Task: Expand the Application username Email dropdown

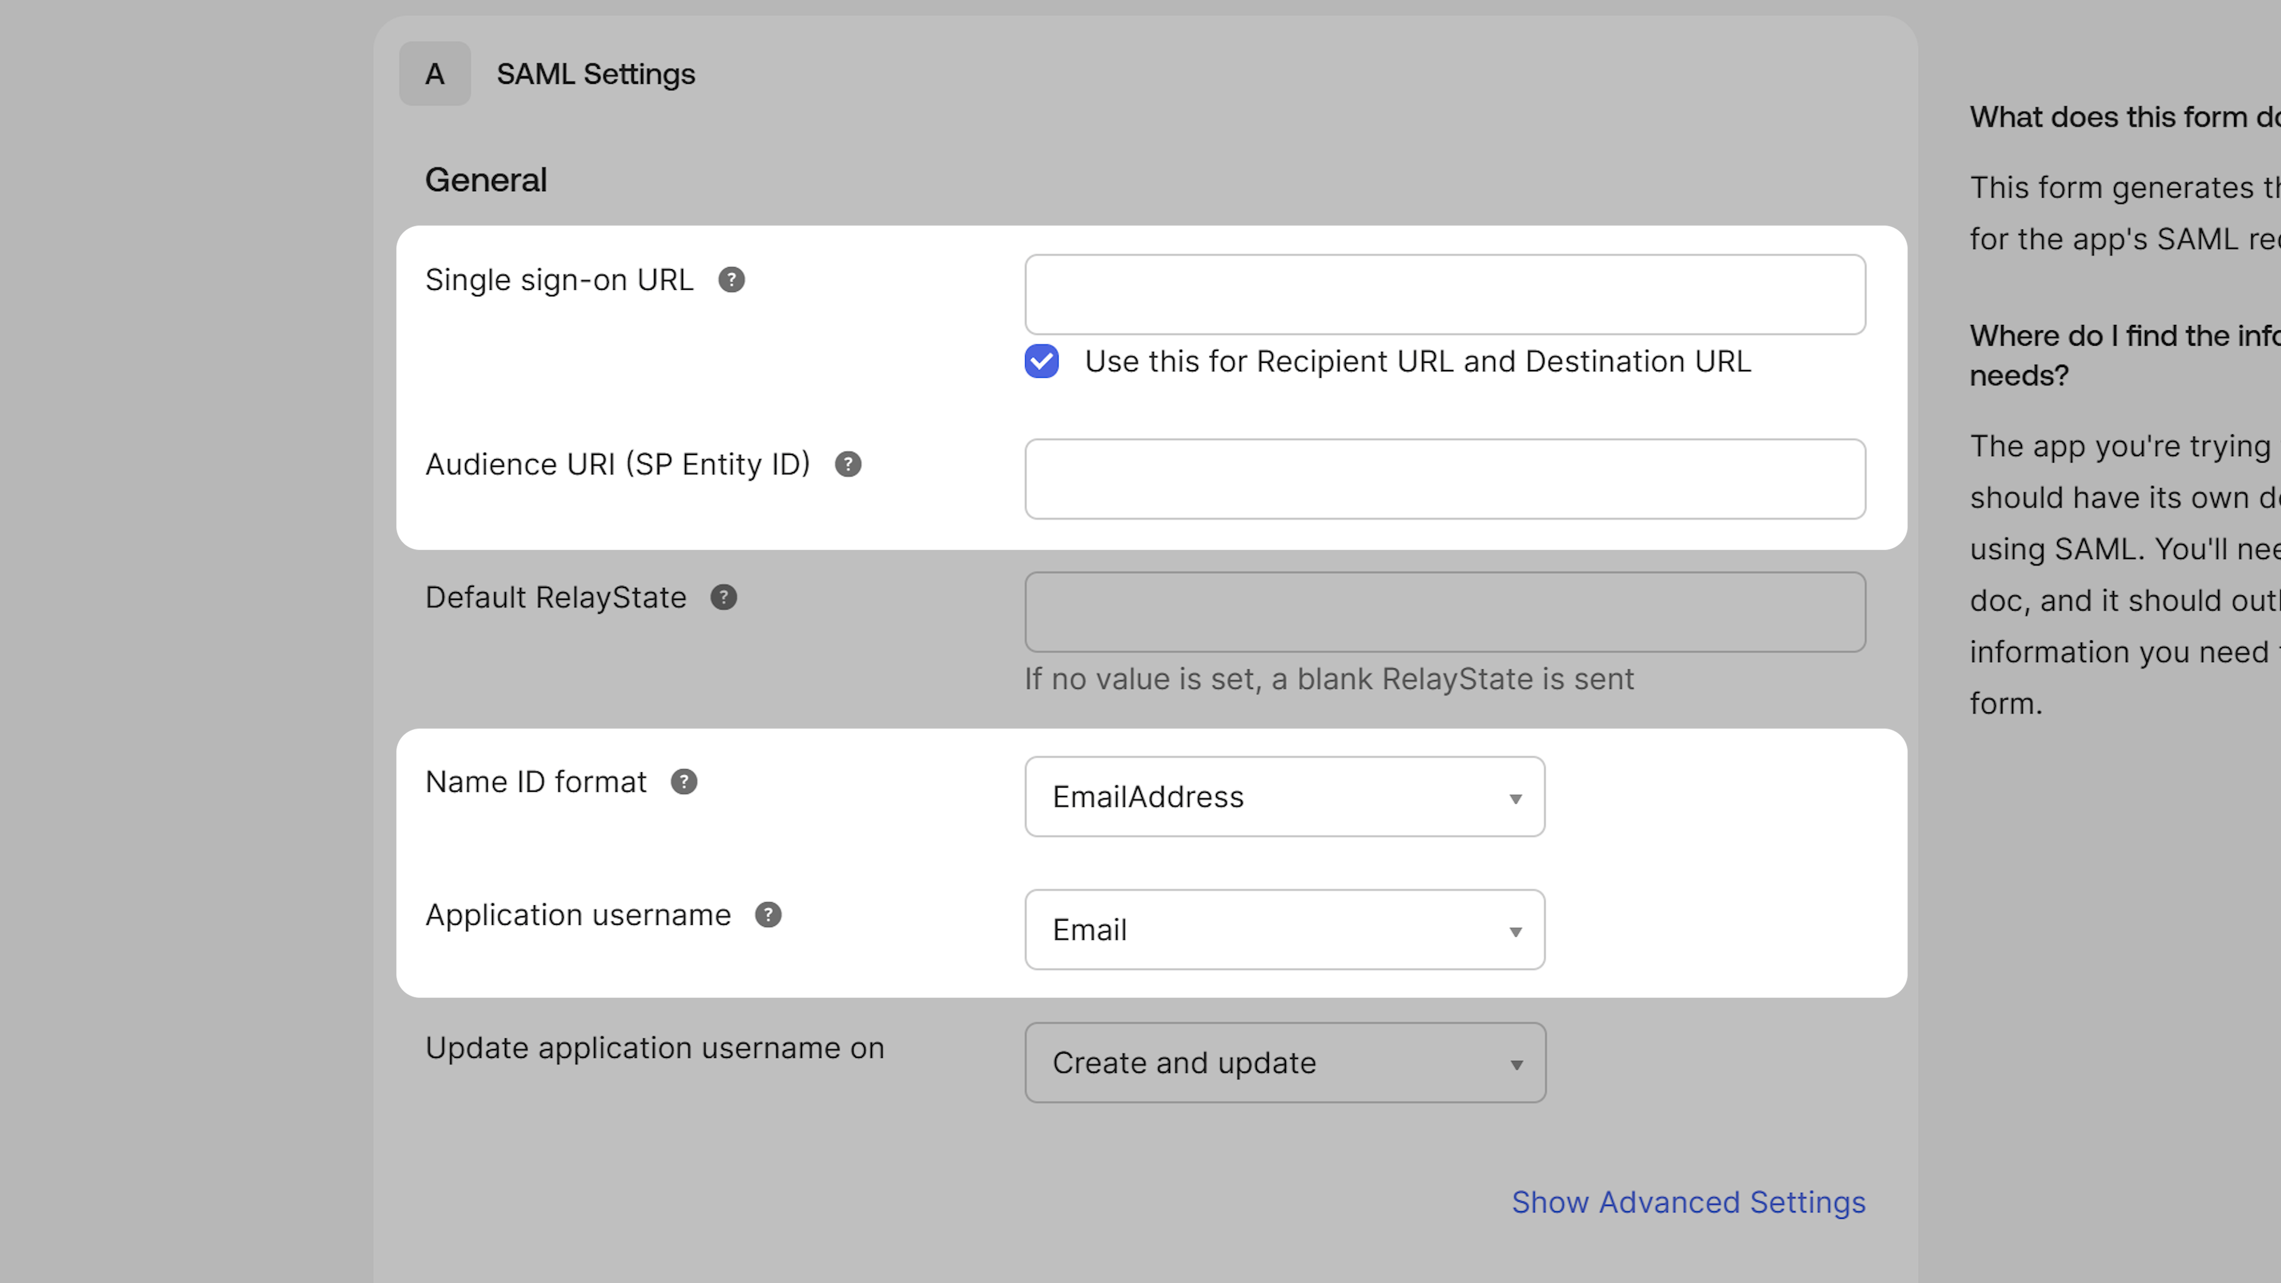Action: click(x=1285, y=930)
